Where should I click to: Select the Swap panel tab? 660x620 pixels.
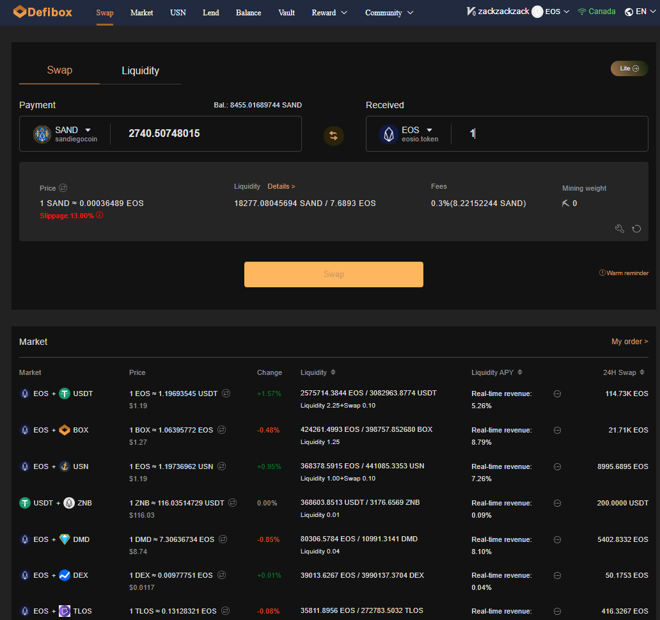(x=59, y=70)
